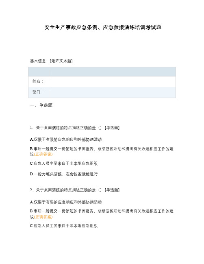Viewport: 204px width, 264px height.
Task: Select option C 应急人员 in question 1
Action: 63,164
